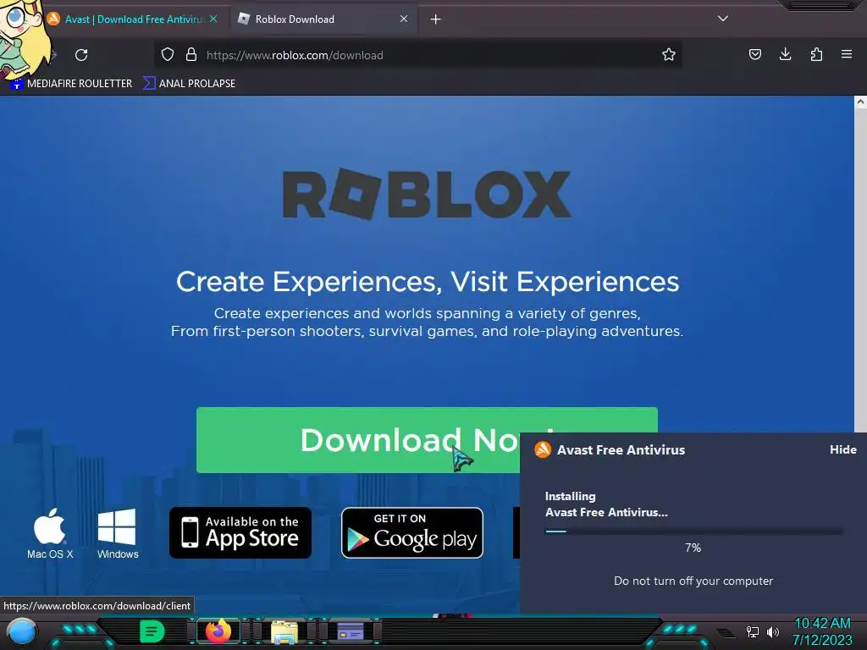The height and width of the screenshot is (650, 867).
Task: Open the purple window app in taskbar
Action: click(x=351, y=631)
